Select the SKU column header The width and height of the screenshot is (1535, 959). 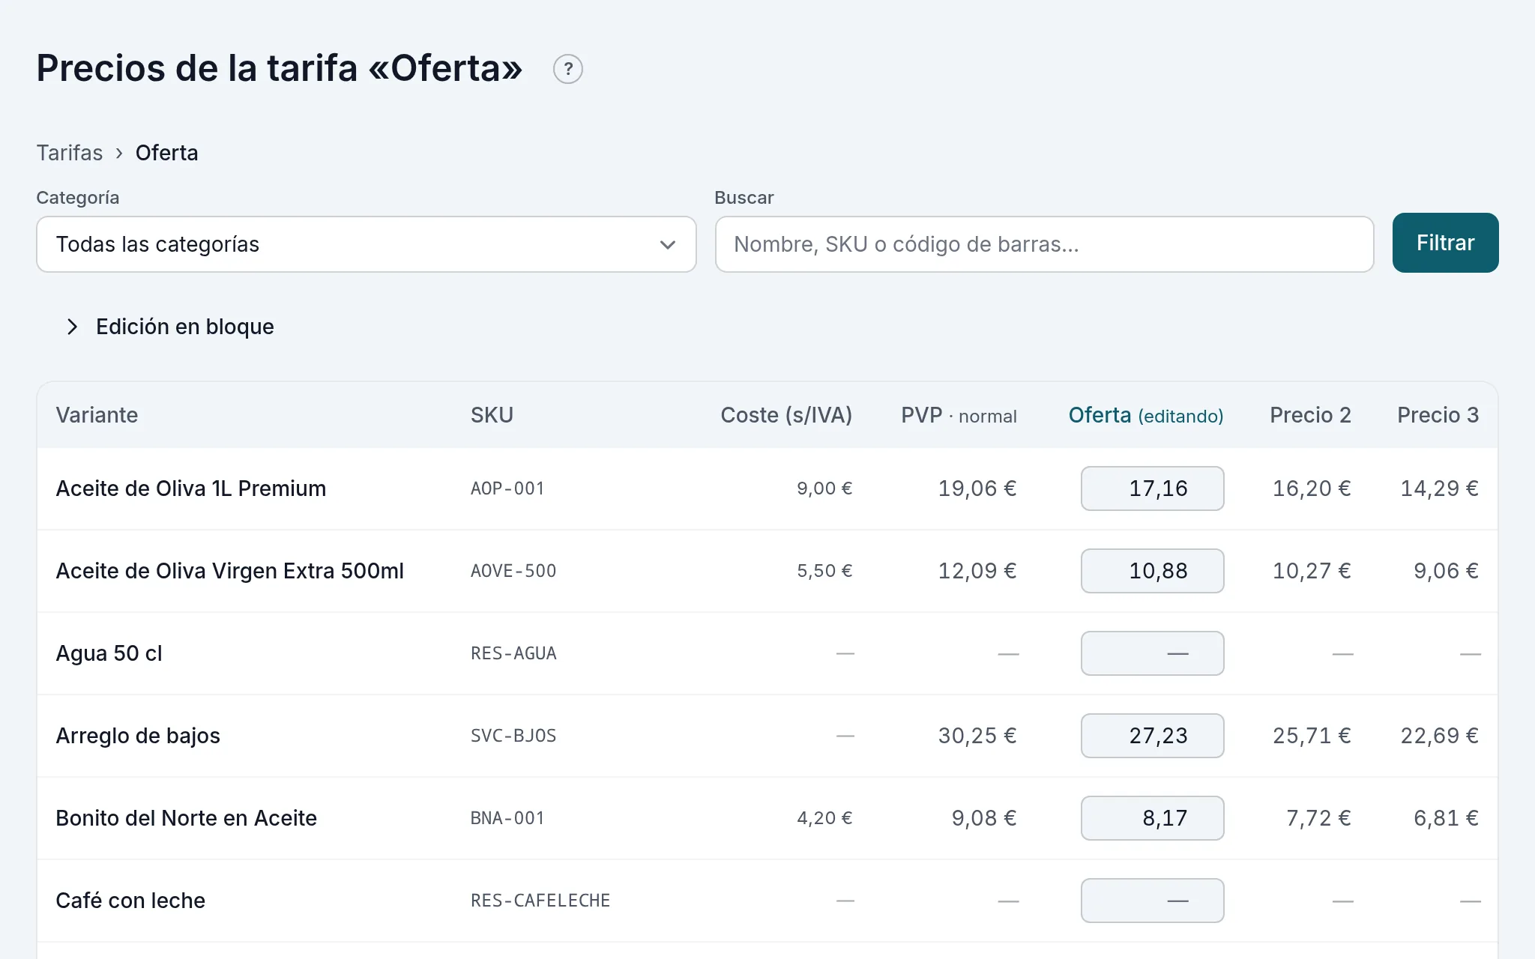pos(492,415)
